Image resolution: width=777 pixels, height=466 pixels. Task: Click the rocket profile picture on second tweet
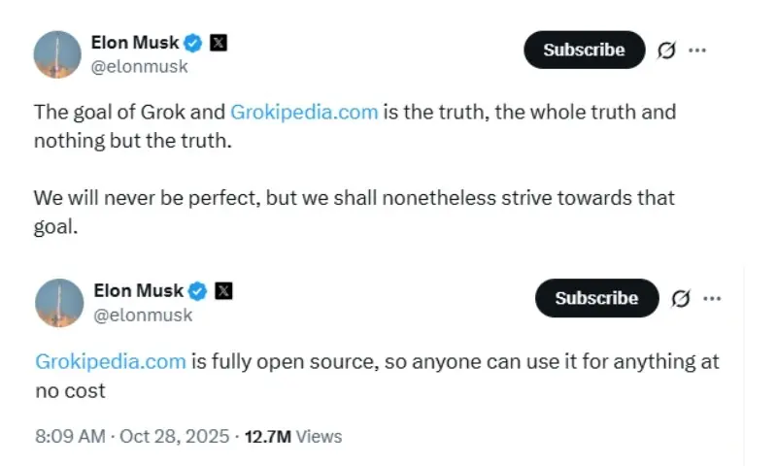pyautogui.click(x=59, y=302)
